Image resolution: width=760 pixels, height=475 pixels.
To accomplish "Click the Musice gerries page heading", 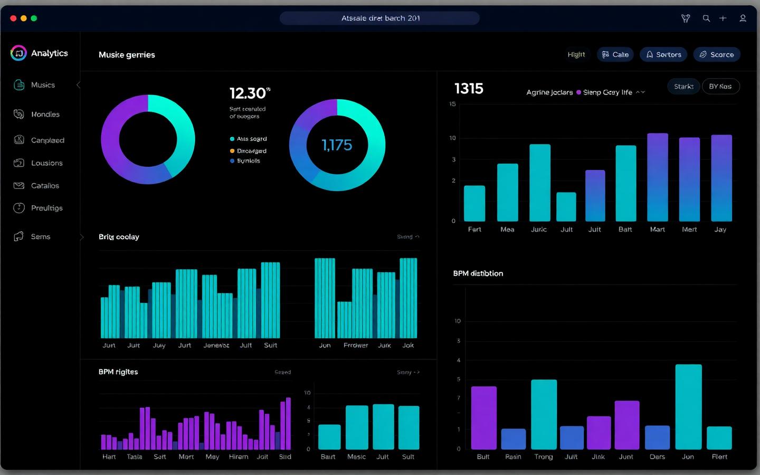I will [x=127, y=55].
